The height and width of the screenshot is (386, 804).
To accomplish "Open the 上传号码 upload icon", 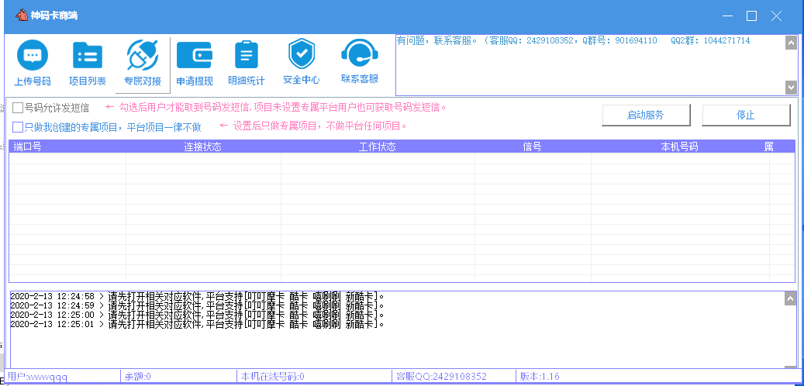I will [33, 56].
